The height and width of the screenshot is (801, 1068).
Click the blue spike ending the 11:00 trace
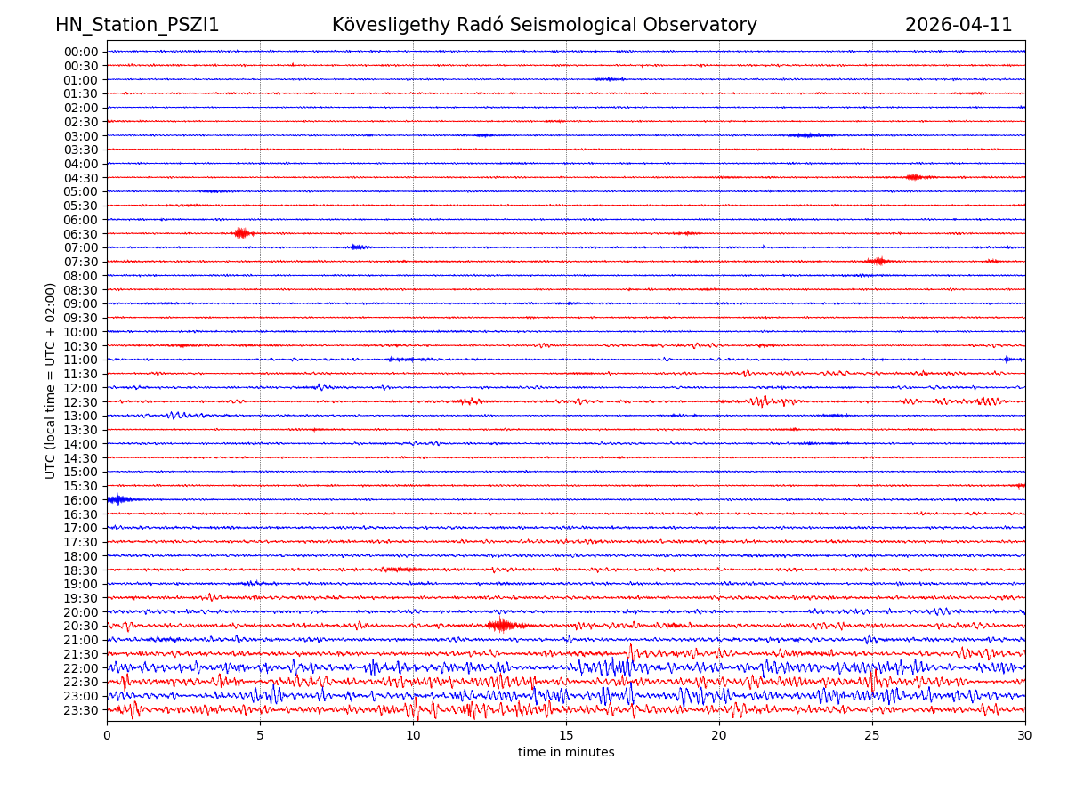pyautogui.click(x=1007, y=360)
